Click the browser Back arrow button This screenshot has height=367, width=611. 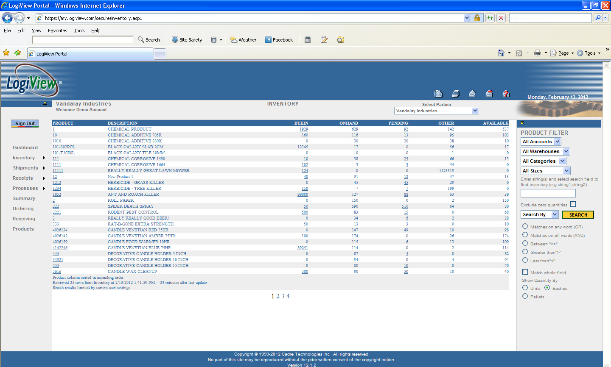tap(7, 18)
